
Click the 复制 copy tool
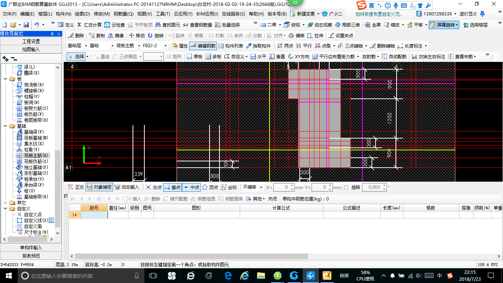point(97,35)
